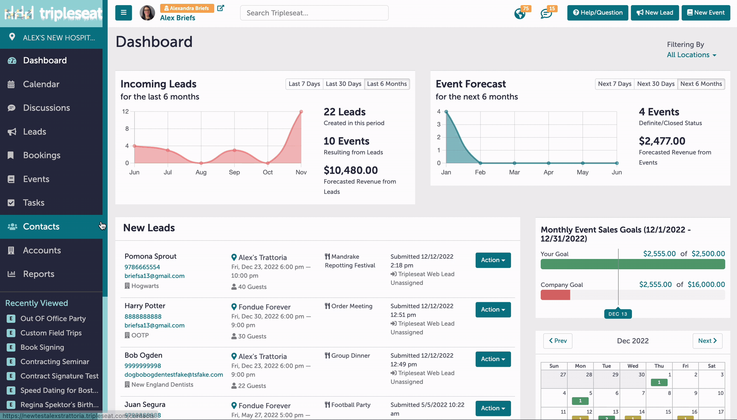Go to next month in calendar
Viewport: 737px width, 420px height.
[x=707, y=341]
